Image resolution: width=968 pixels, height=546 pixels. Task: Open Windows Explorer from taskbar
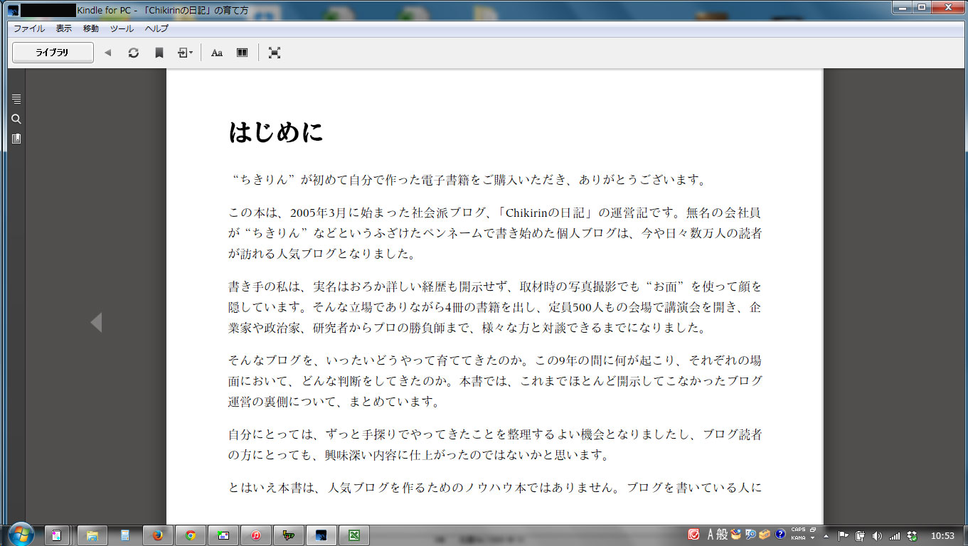92,535
